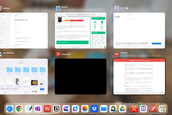Click the Notion label above its card
This screenshot has width=172, height=115.
tap(6, 8)
